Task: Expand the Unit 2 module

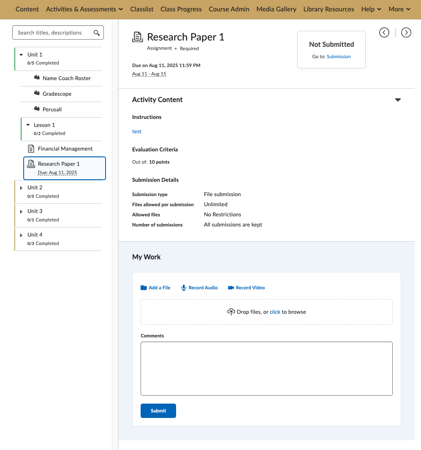Action: tap(21, 188)
